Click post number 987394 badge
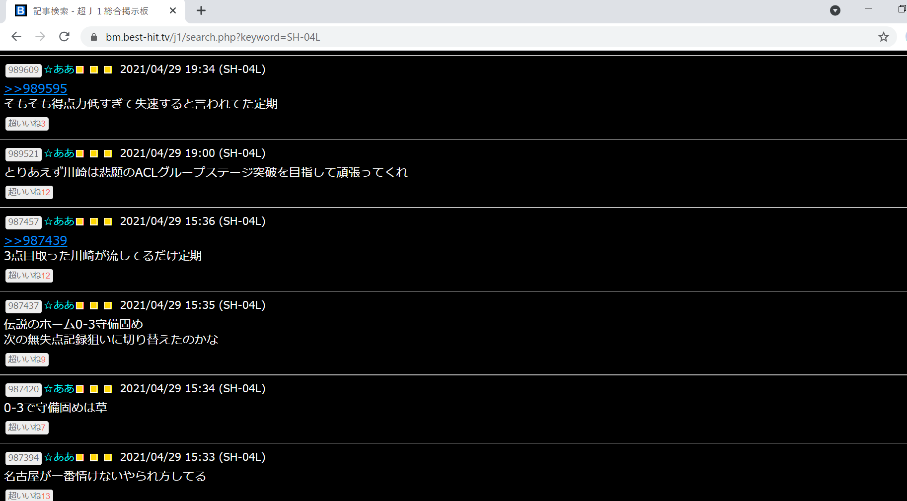 tap(23, 458)
